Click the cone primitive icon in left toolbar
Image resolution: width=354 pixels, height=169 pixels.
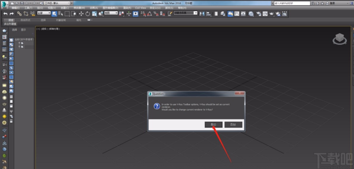point(4,110)
